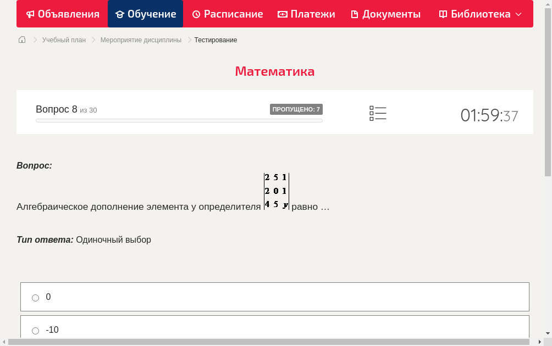Expand the Библиотека dropdown chevron

[x=518, y=14]
